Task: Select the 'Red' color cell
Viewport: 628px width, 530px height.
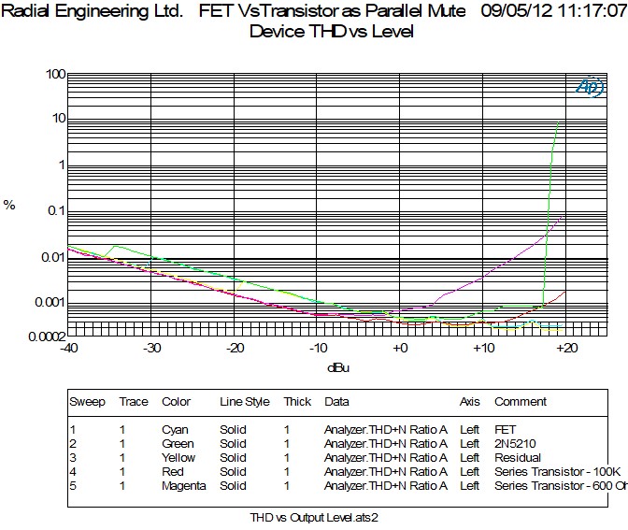Action: click(x=173, y=472)
